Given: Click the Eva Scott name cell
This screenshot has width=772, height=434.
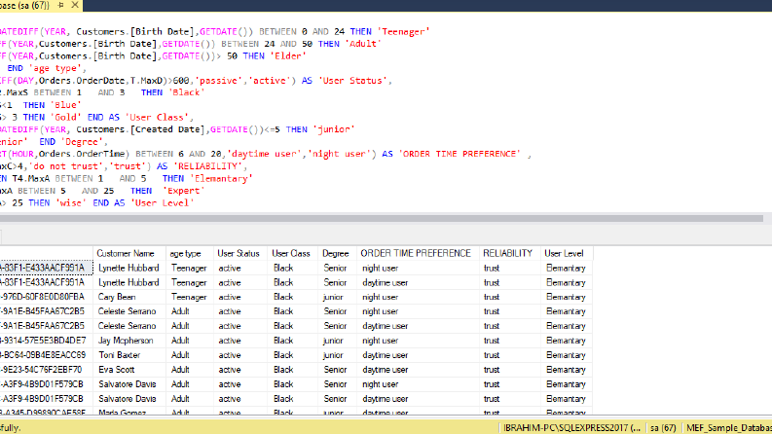Looking at the screenshot, I should click(x=129, y=370).
